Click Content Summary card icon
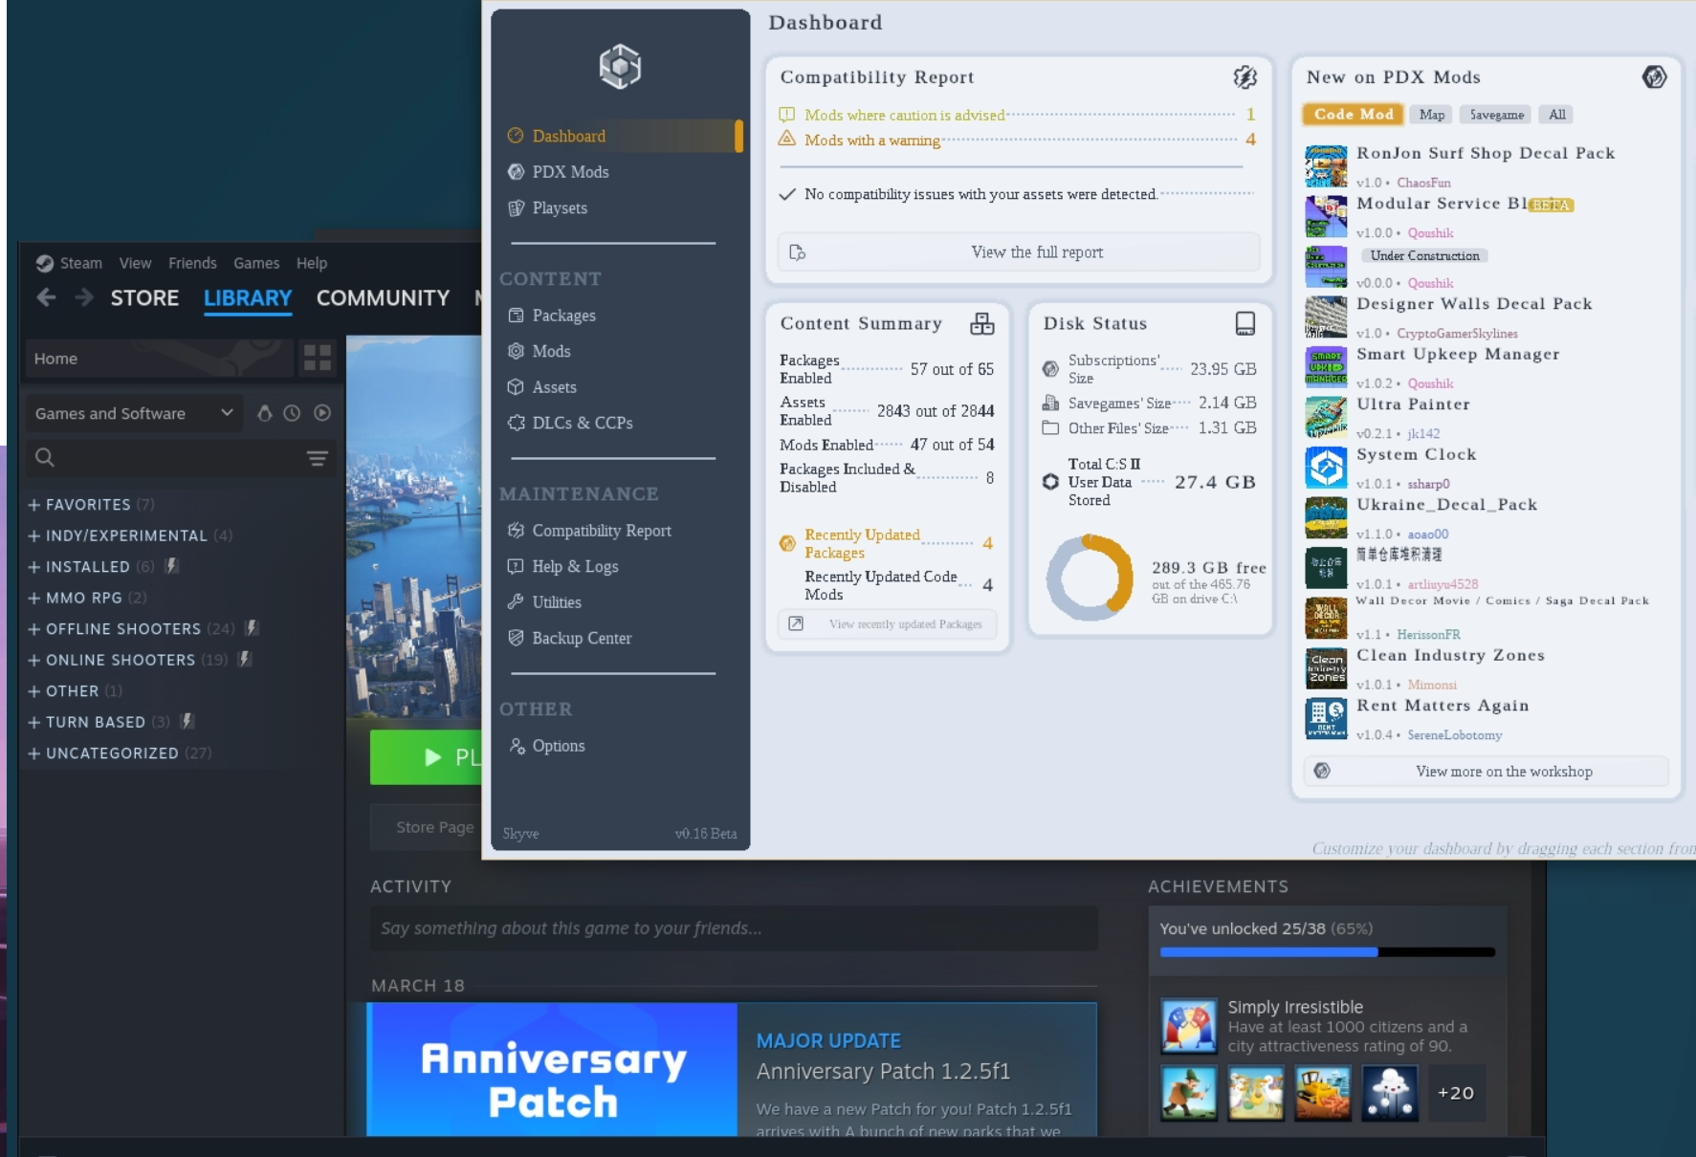Image resolution: width=1696 pixels, height=1157 pixels. click(982, 324)
